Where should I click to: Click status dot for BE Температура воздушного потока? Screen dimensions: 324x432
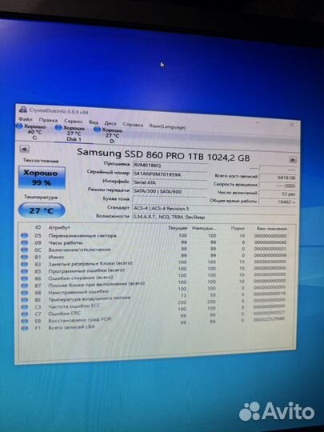point(25,300)
